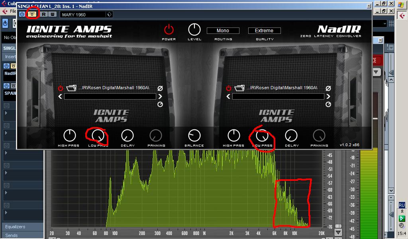Click the right cabinet Low Pass knob
The image size is (408, 239).
point(262,135)
